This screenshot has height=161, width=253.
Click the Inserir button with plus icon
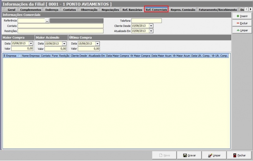click(242, 16)
